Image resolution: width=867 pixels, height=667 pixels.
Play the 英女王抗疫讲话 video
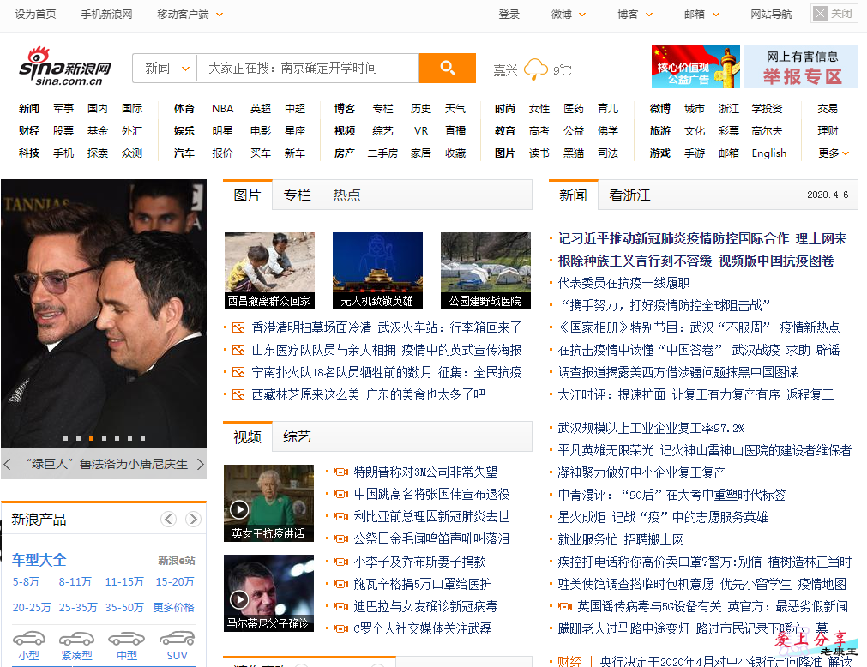pos(239,509)
